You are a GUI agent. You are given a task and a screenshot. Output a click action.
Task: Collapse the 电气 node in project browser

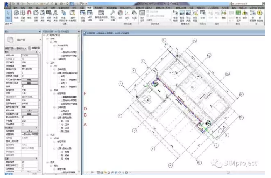coord(47,163)
